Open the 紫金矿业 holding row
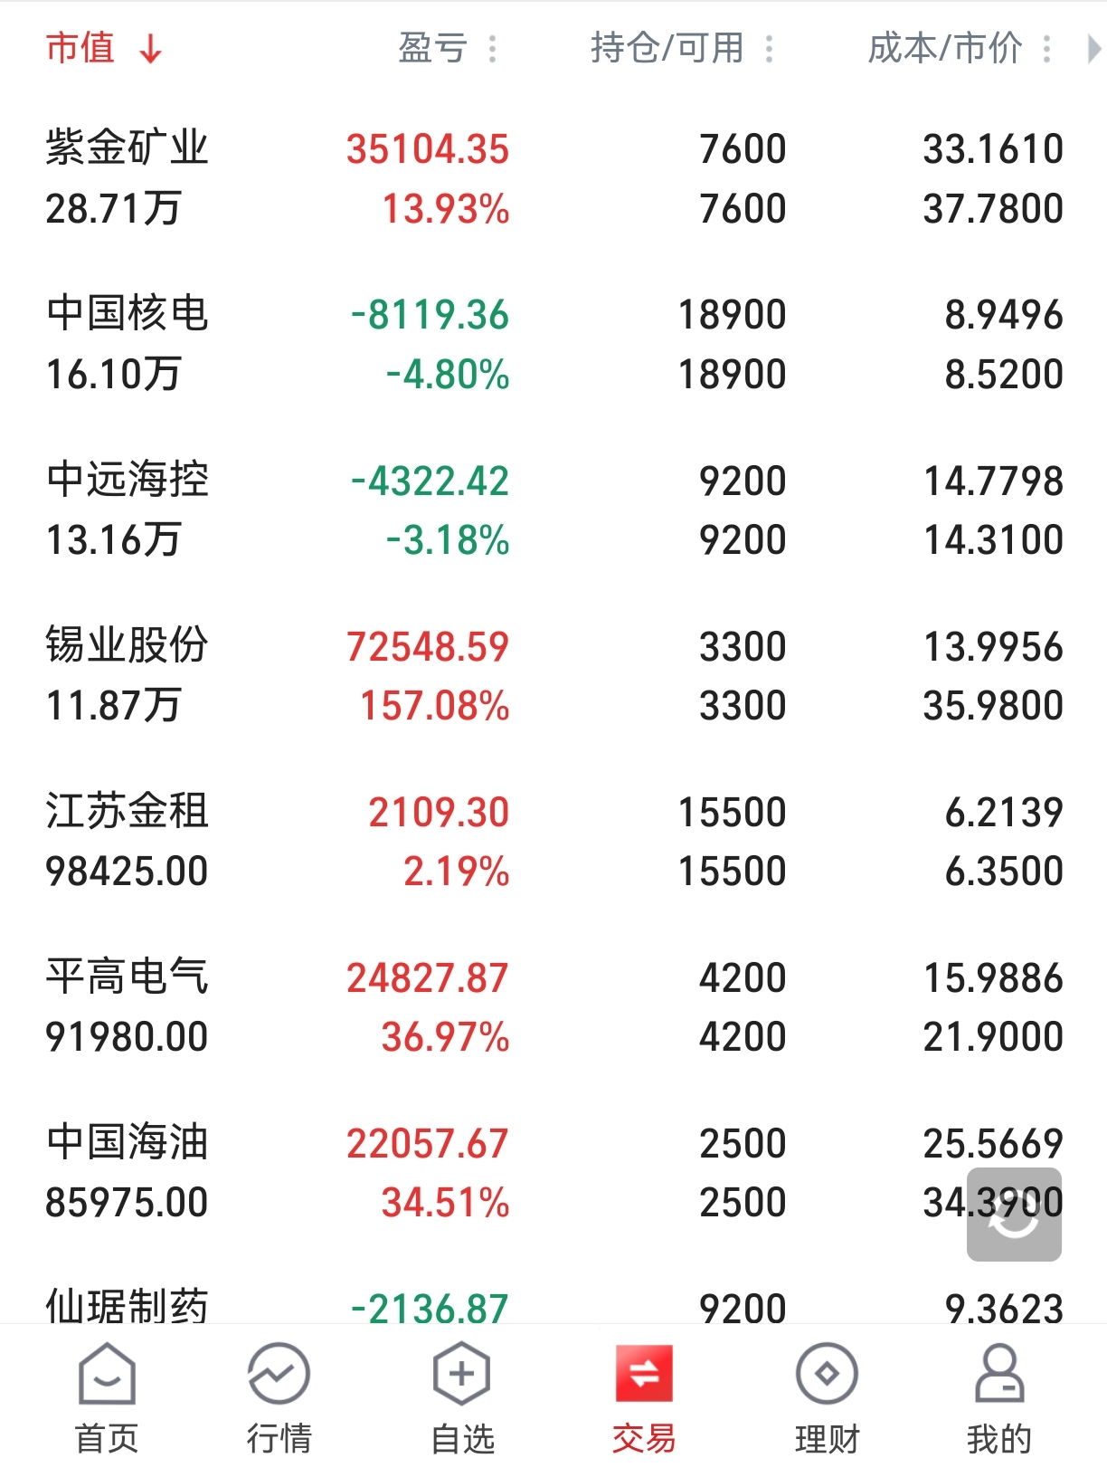The width and height of the screenshot is (1107, 1477). [553, 178]
